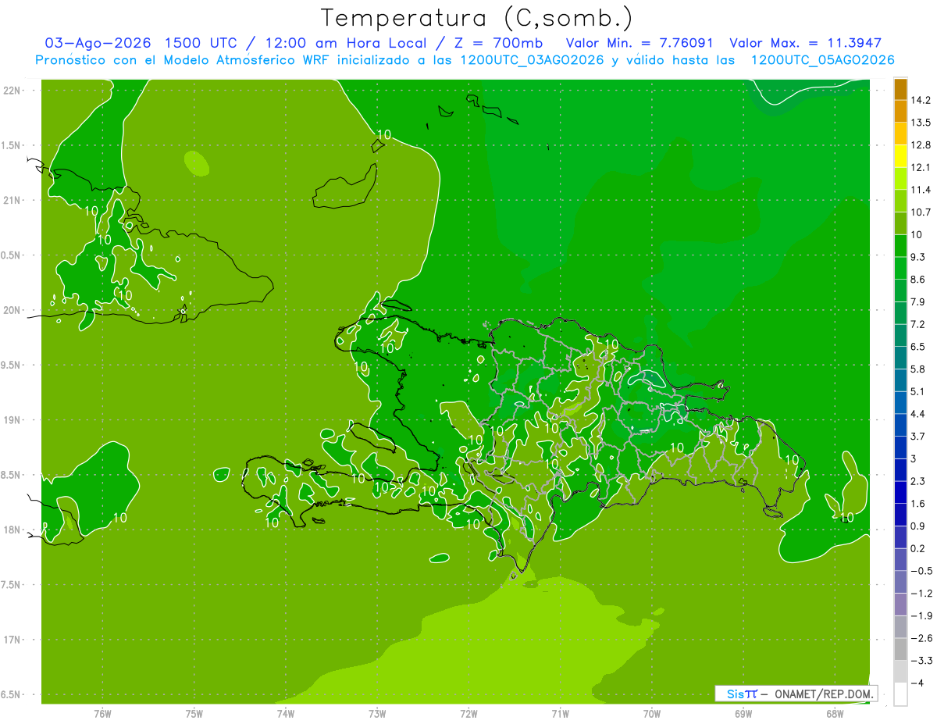Click the teal swatch between 5.8 and 6.5
937x724 pixels.
pos(900,358)
